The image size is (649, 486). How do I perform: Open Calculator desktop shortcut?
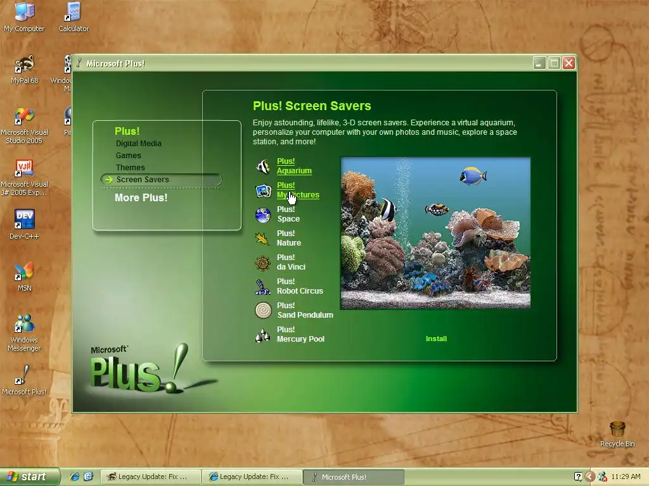[74, 17]
